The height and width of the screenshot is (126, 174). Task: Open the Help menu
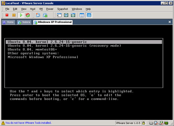click(x=88, y=9)
